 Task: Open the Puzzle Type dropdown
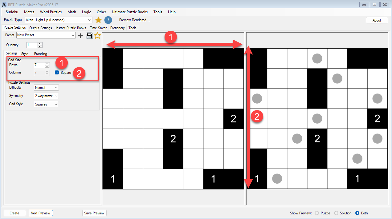(59, 20)
